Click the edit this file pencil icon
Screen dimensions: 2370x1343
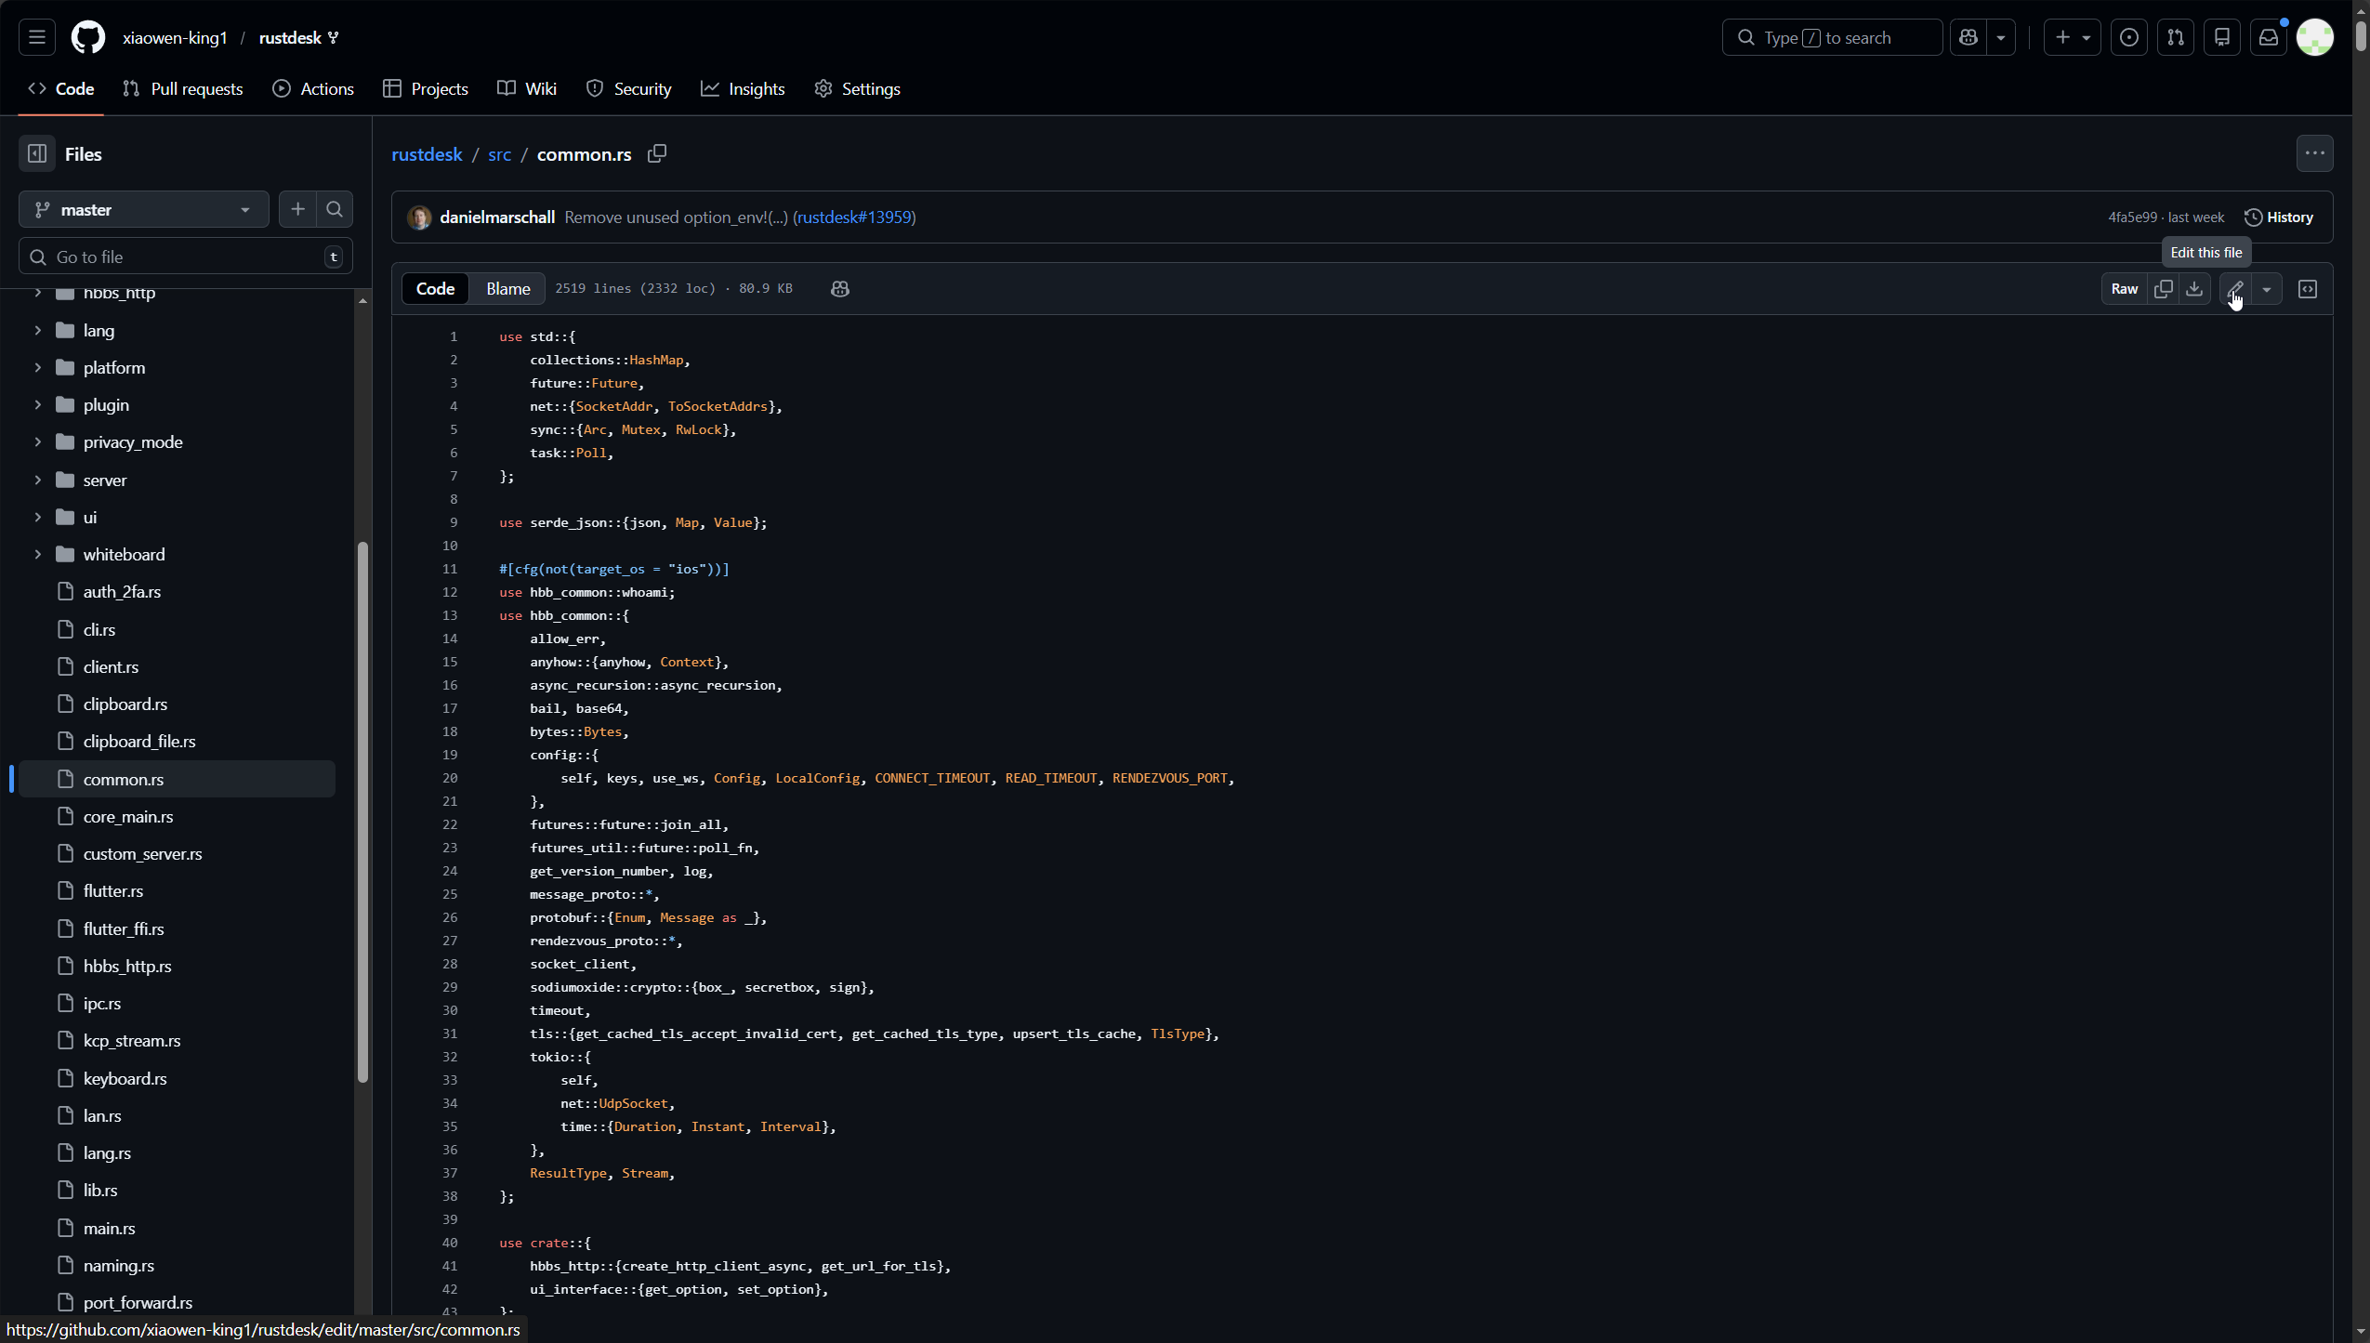click(x=2235, y=289)
